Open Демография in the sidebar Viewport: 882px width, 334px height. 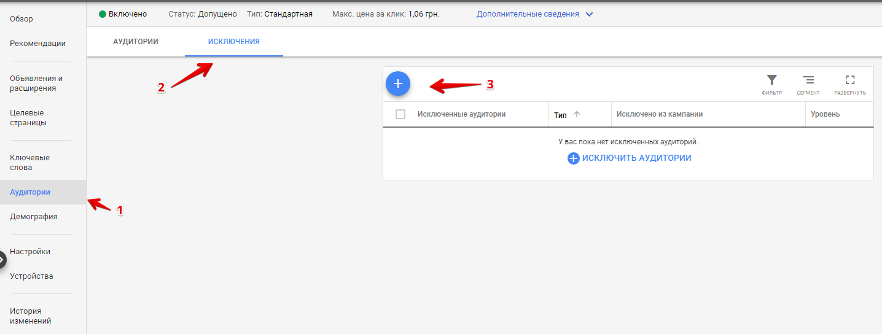(x=34, y=217)
